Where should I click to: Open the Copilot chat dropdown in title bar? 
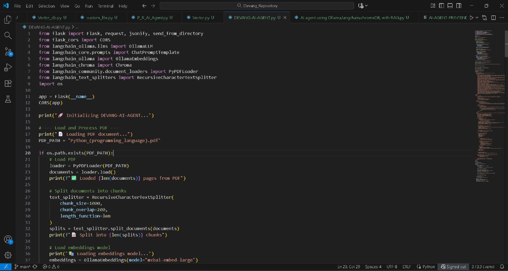pyautogui.click(x=363, y=6)
